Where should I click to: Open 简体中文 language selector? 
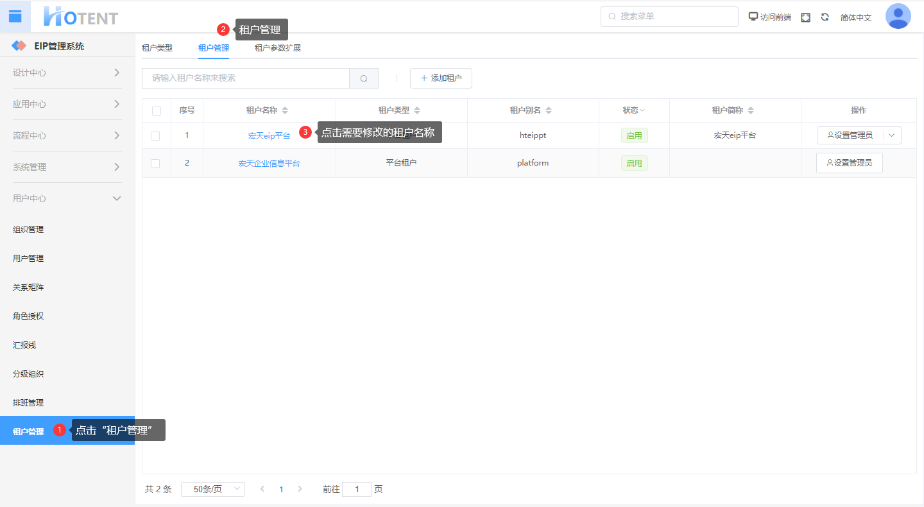[856, 17]
